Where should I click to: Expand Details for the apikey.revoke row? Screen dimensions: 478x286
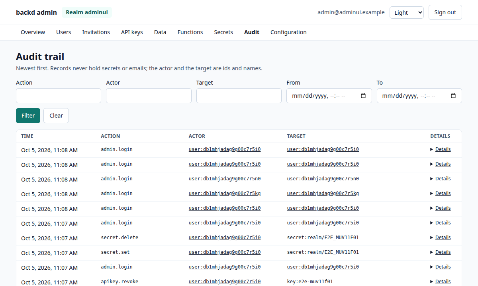tap(441, 282)
